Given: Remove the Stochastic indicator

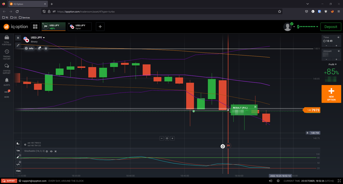Looking at the screenshot, I should pos(55,151).
